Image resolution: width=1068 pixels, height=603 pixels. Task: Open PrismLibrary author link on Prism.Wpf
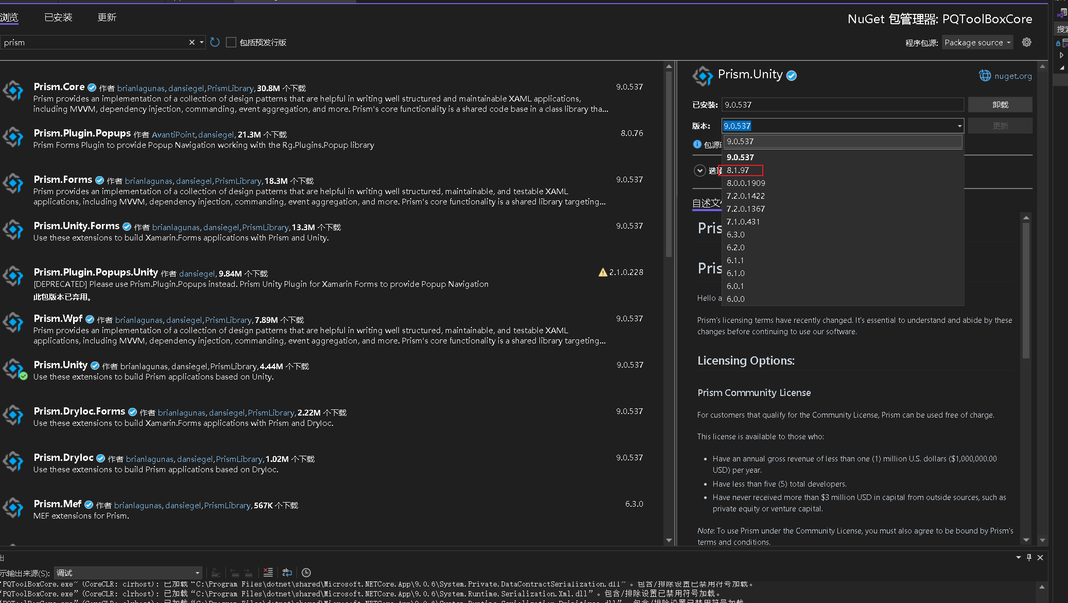pyautogui.click(x=228, y=320)
